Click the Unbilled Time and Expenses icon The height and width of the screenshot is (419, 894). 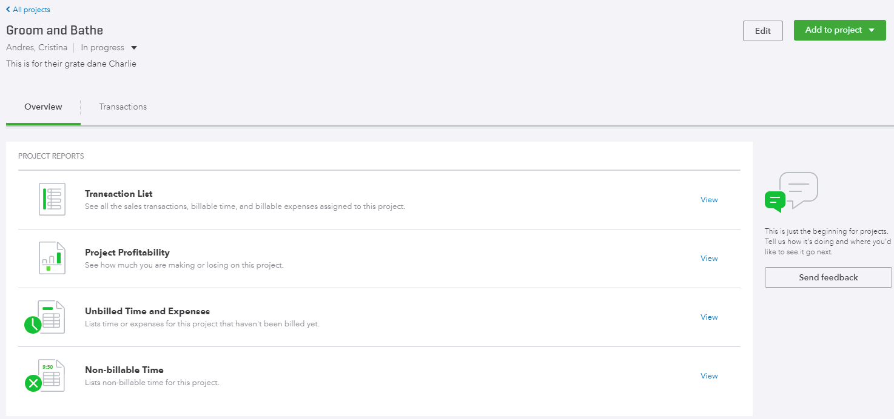click(x=45, y=317)
